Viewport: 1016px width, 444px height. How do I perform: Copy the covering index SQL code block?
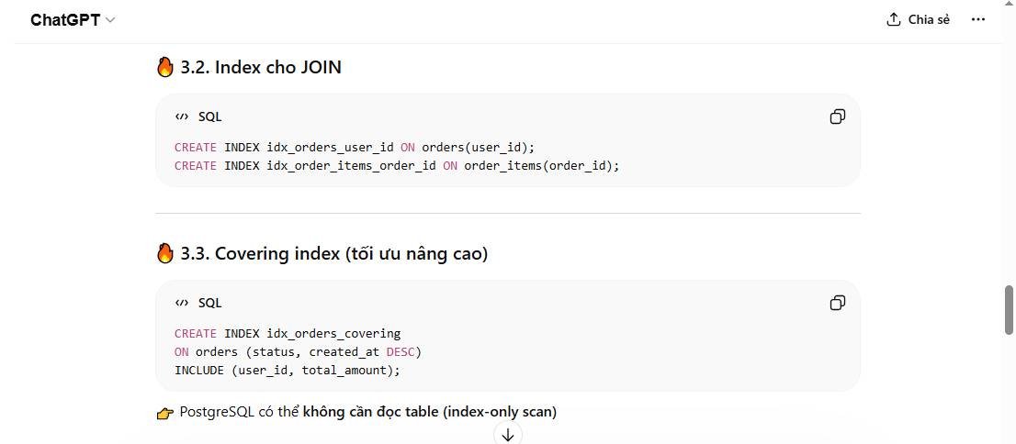tap(837, 303)
